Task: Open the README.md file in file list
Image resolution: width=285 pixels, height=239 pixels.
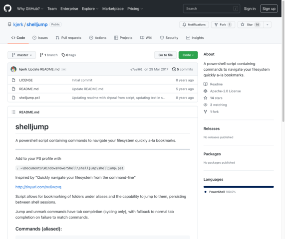Action: [x=29, y=89]
